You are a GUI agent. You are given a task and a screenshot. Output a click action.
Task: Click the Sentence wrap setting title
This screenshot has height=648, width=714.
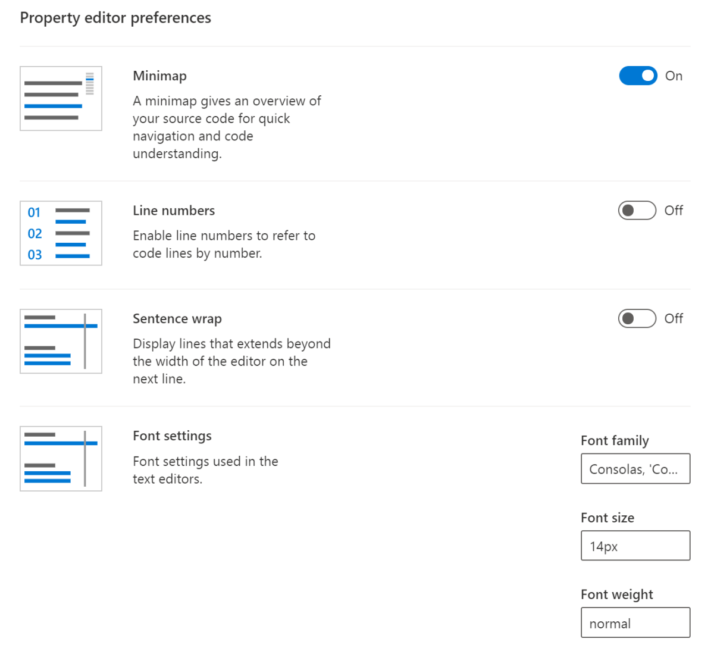coord(177,318)
